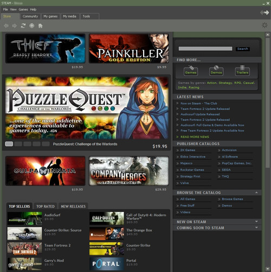The width and height of the screenshot is (271, 272).
Task: Open the Games icon under Find More
Action: (191, 71)
